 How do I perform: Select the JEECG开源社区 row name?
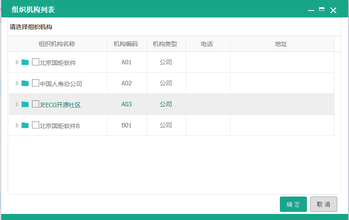tap(60, 105)
